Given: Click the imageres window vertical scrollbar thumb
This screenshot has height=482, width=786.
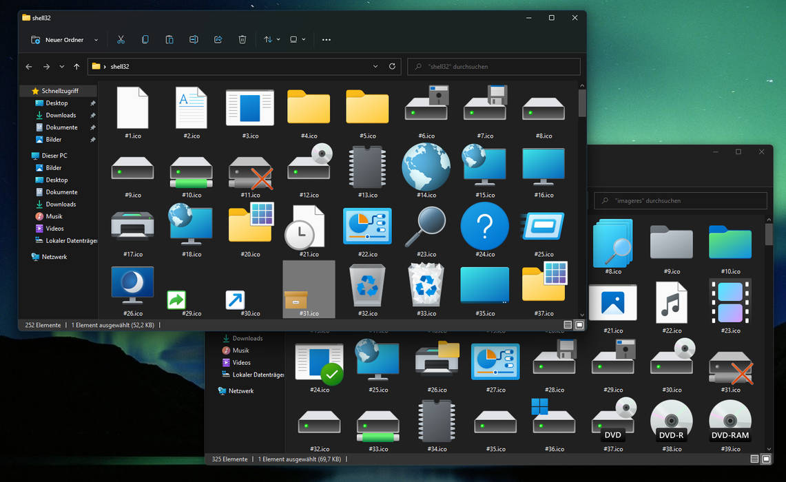Looking at the screenshot, I should pos(769,235).
